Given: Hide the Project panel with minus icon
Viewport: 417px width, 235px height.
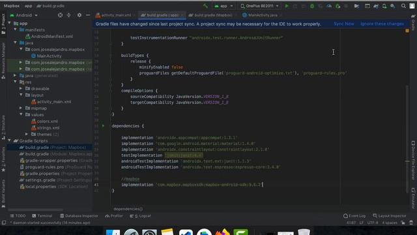Looking at the screenshot, I should pos(88,15).
